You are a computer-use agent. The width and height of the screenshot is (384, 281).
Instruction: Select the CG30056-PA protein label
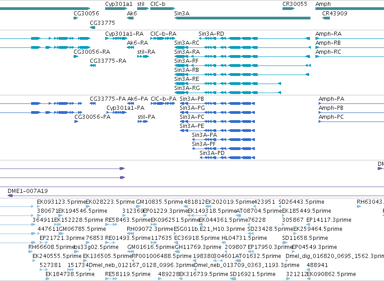(x=93, y=117)
